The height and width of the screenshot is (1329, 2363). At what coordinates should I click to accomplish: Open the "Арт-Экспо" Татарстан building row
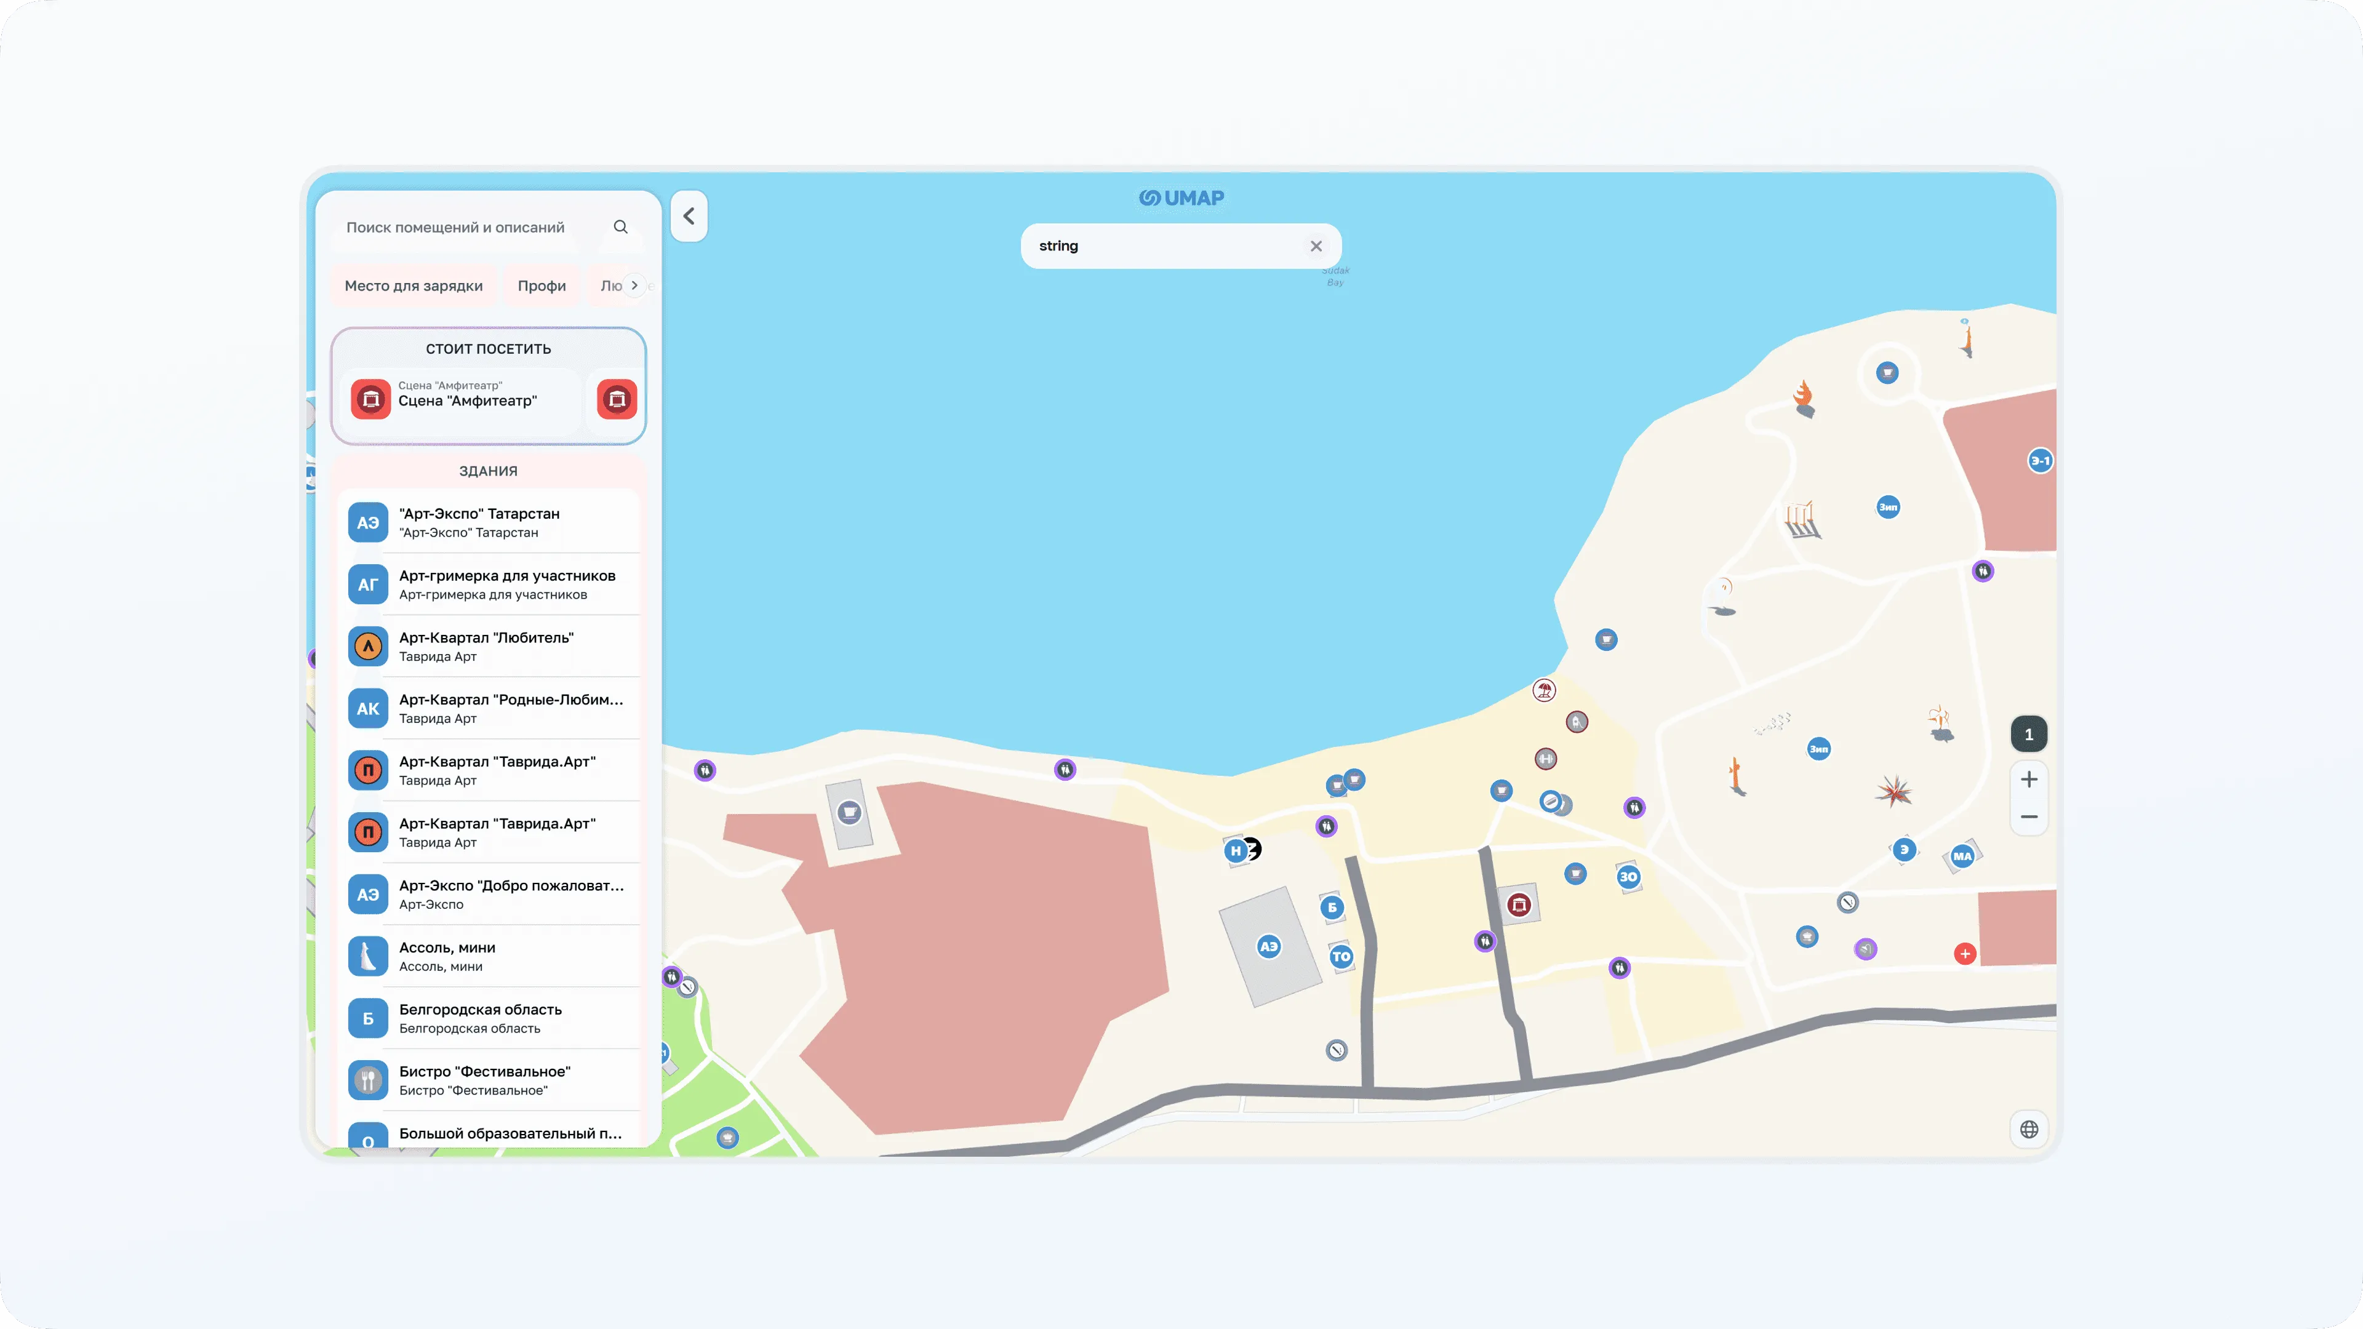[x=489, y=523]
